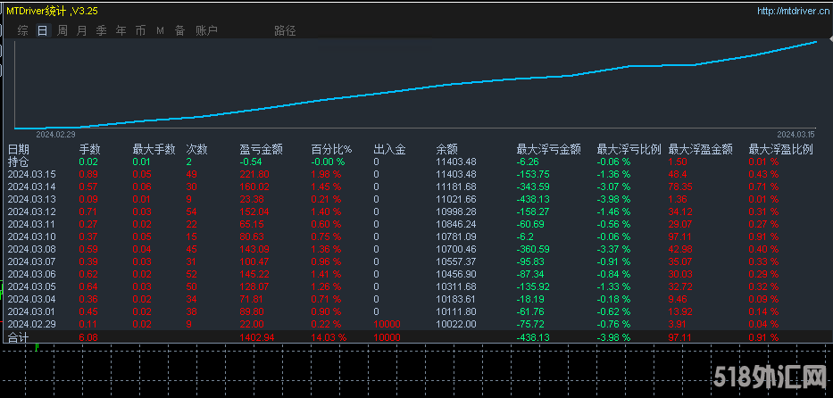Click the M tab
833x398 pixels.
[160, 30]
